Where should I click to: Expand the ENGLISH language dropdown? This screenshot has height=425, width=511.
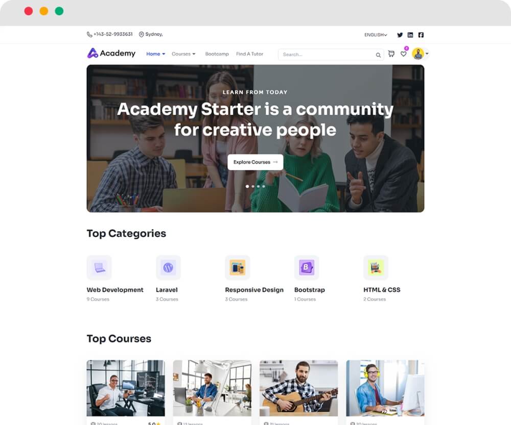[376, 35]
